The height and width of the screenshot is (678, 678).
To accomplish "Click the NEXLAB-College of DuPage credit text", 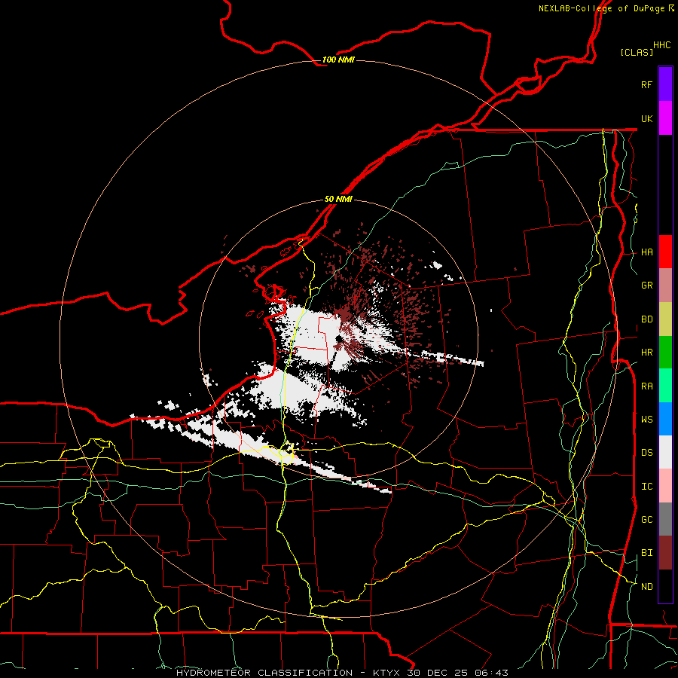I will pyautogui.click(x=601, y=8).
